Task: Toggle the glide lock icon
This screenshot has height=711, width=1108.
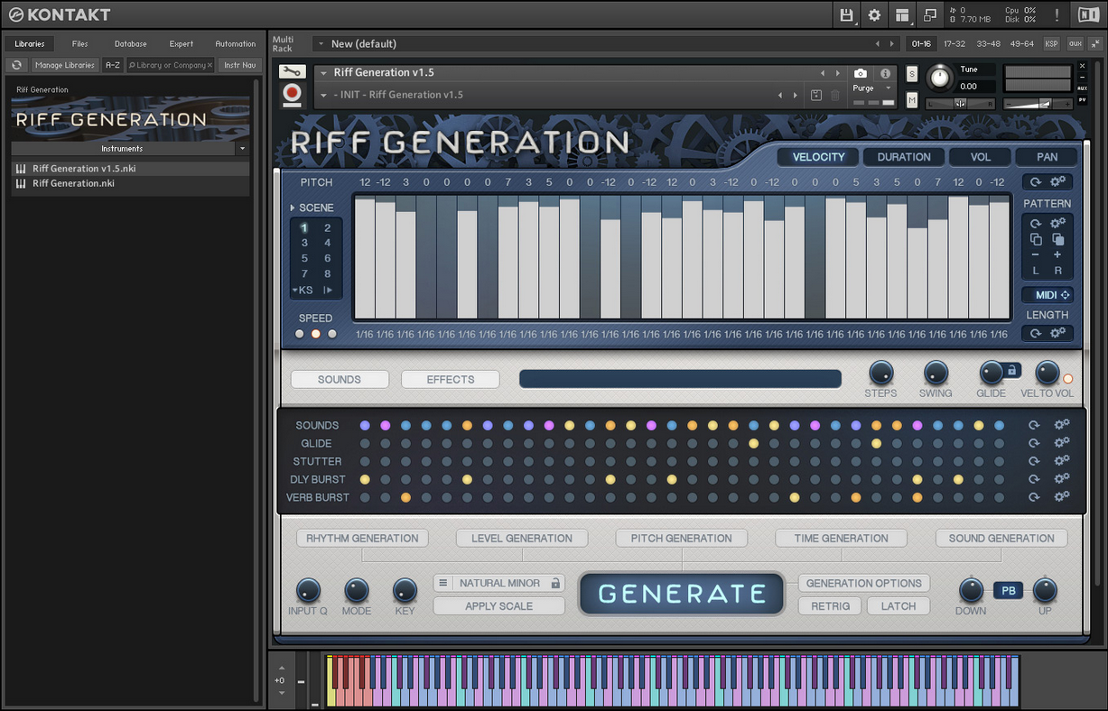Action: (1012, 369)
